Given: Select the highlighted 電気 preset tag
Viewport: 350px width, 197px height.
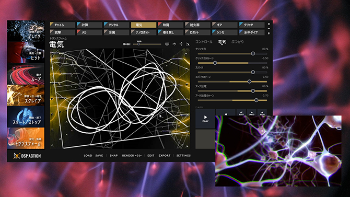Looking at the screenshot, I should (144, 25).
